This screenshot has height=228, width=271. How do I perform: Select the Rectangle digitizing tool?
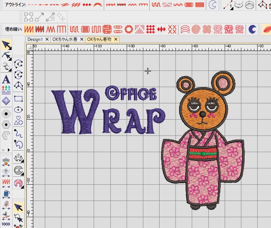click(18, 99)
